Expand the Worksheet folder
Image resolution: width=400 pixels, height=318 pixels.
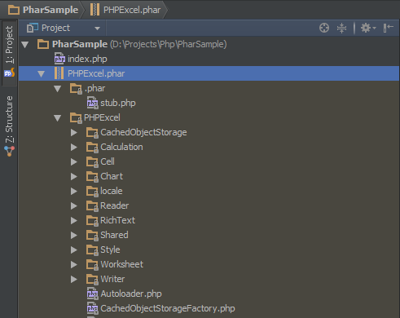(x=74, y=264)
